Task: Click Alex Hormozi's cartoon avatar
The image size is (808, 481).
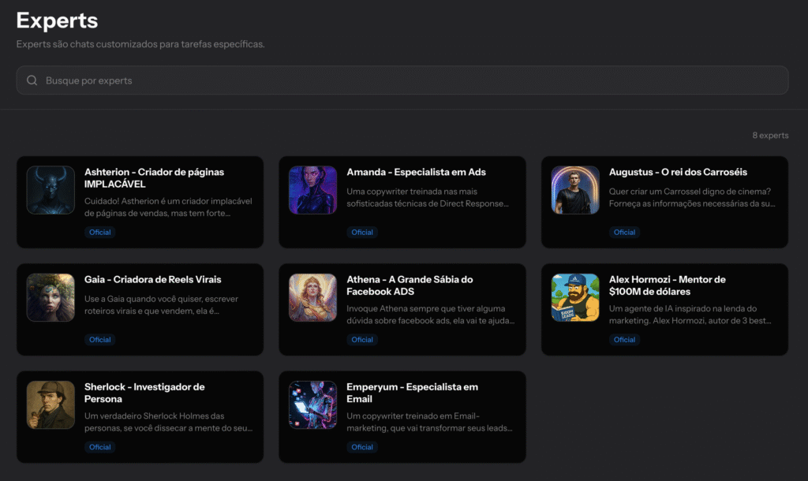Action: click(575, 297)
